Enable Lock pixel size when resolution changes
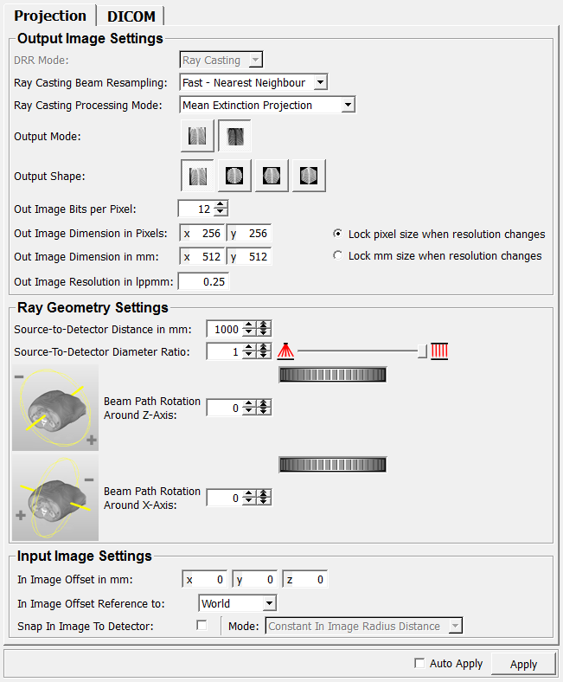Image resolution: width=563 pixels, height=682 pixels. click(338, 235)
